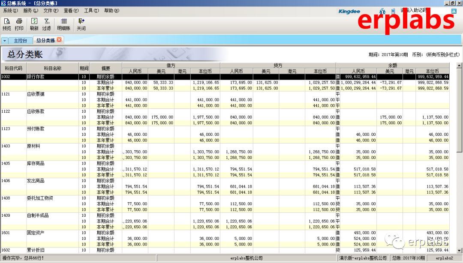Image resolution: width=463 pixels, height=263 pixels.
Task: Close the 总分类账 tab with its red X
Action: 58,41
